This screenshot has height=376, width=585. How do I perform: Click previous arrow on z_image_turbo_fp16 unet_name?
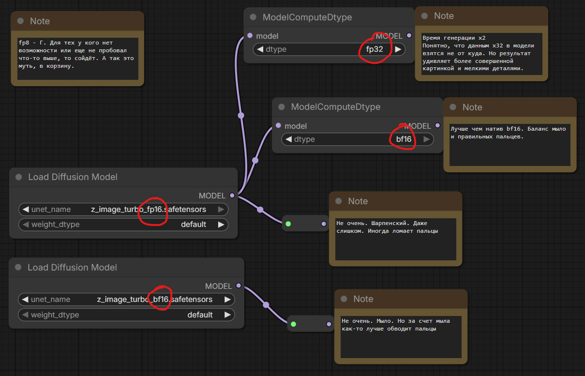pyautogui.click(x=25, y=210)
